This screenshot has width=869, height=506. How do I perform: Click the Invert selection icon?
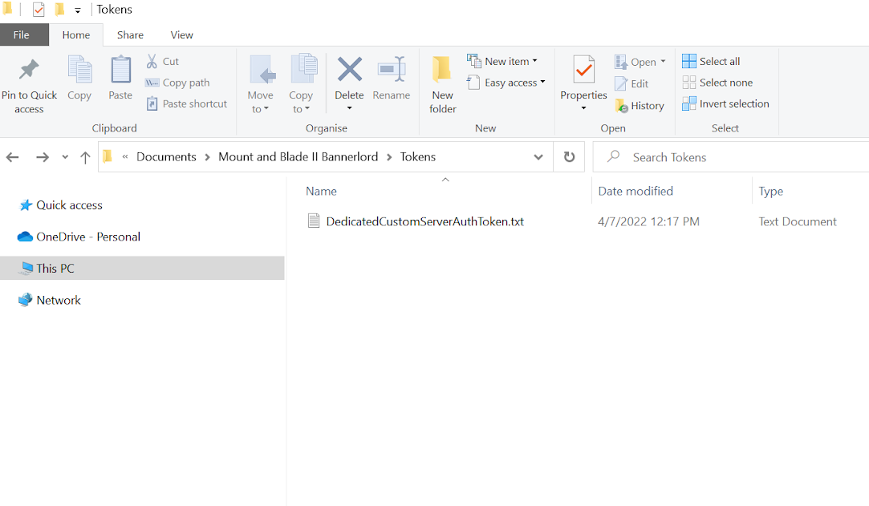[x=689, y=103]
